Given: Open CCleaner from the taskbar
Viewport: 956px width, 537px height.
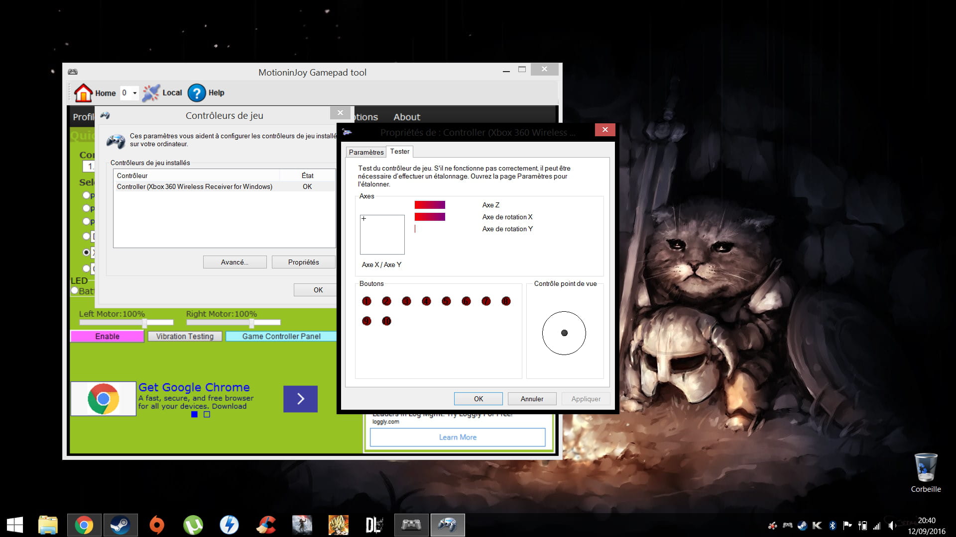Looking at the screenshot, I should point(266,525).
